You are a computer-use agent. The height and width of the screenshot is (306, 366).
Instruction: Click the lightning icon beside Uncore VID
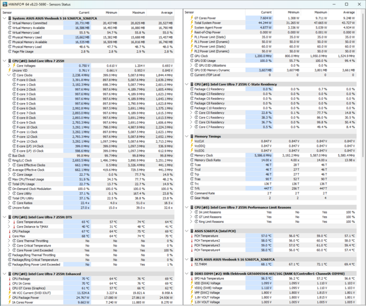pos(10,70)
